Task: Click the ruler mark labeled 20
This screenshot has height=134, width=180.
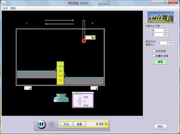Action: (60, 66)
